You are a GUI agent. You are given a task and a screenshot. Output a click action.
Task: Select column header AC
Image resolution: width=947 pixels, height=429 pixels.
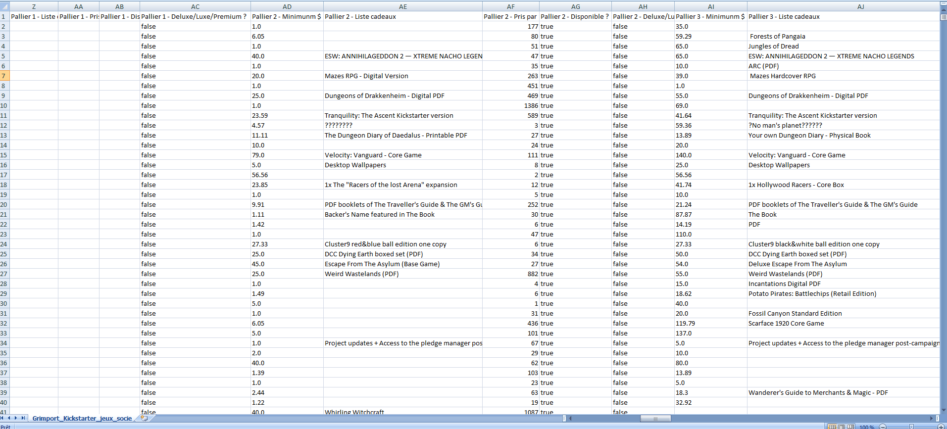(x=196, y=6)
